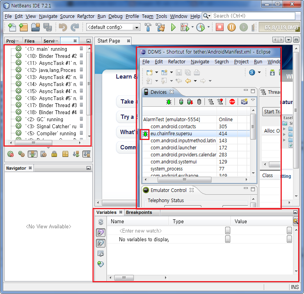Open the Profile menu
This screenshot has height=294, width=304.
[x=132, y=16]
